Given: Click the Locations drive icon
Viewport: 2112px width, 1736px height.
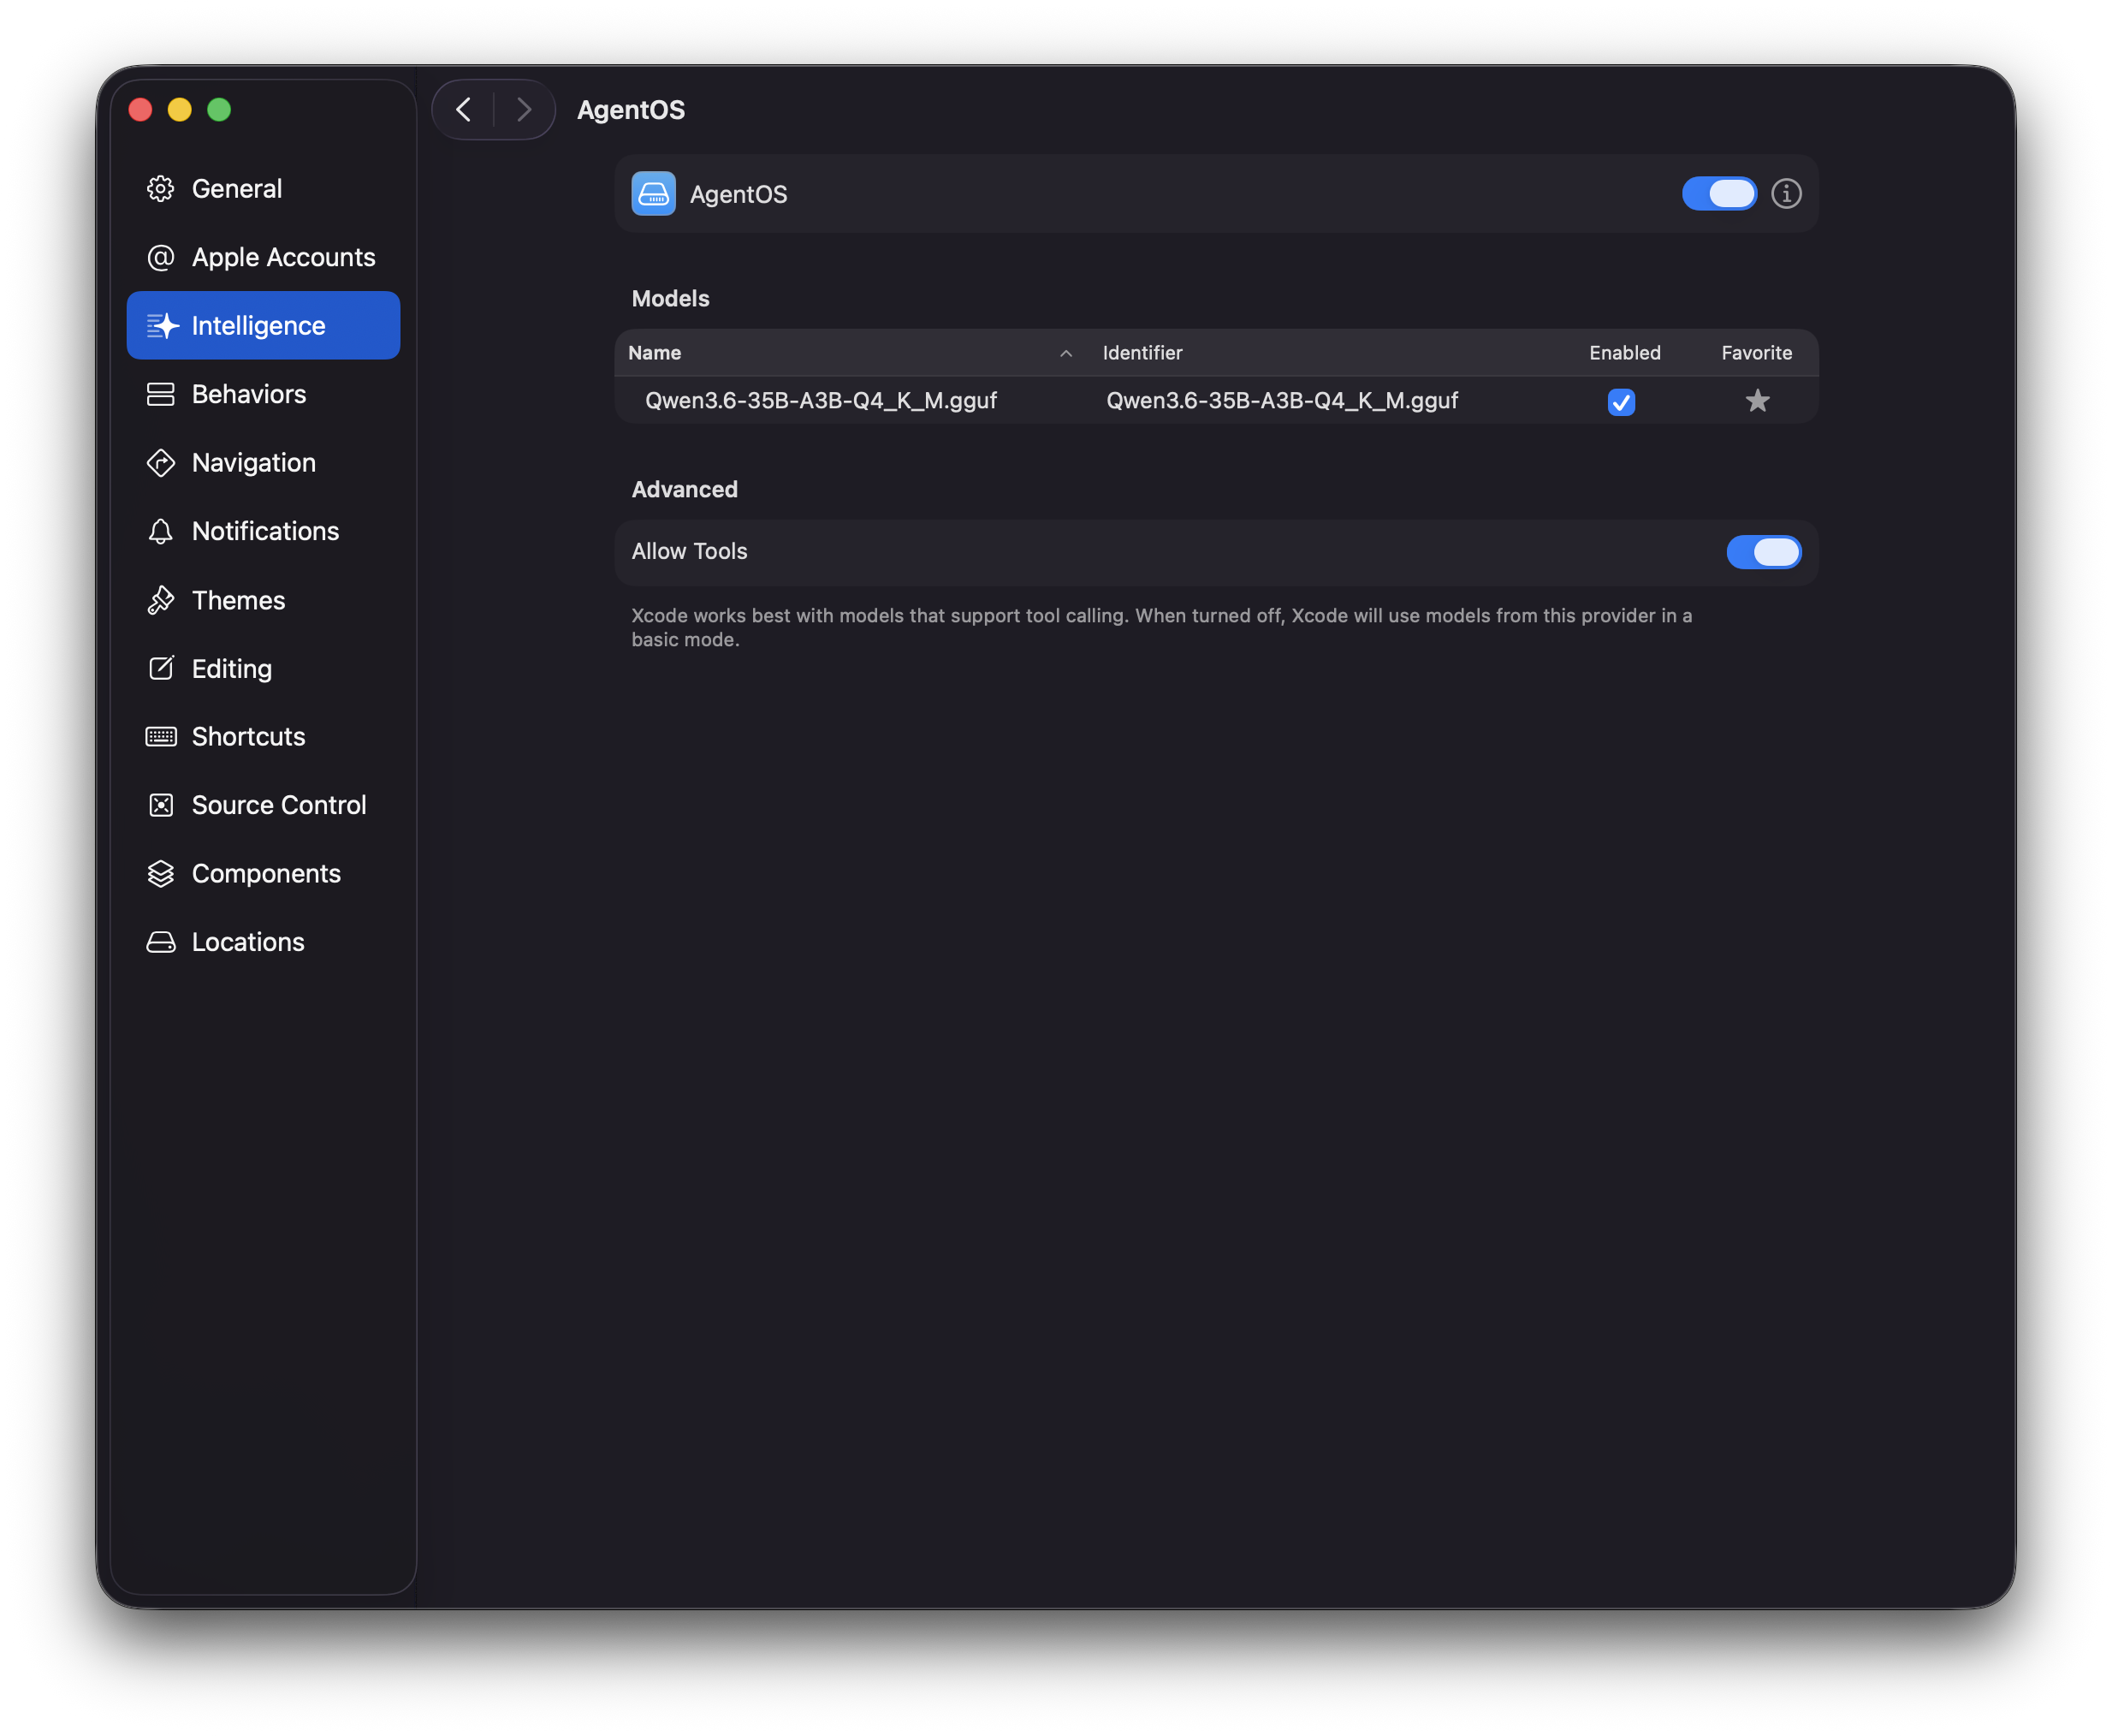Looking at the screenshot, I should pos(161,942).
